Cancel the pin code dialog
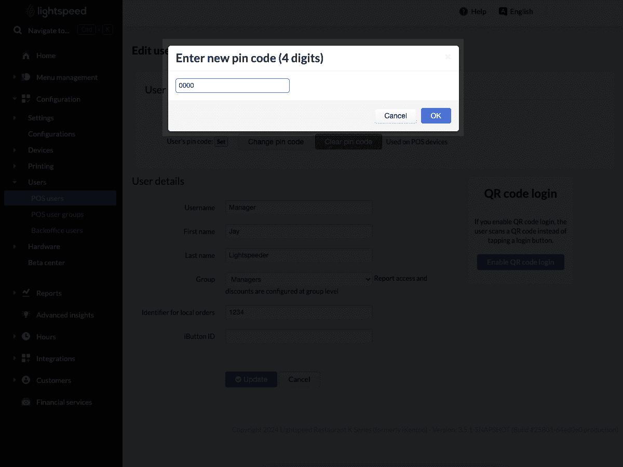Image resolution: width=623 pixels, height=467 pixels. pyautogui.click(x=396, y=116)
